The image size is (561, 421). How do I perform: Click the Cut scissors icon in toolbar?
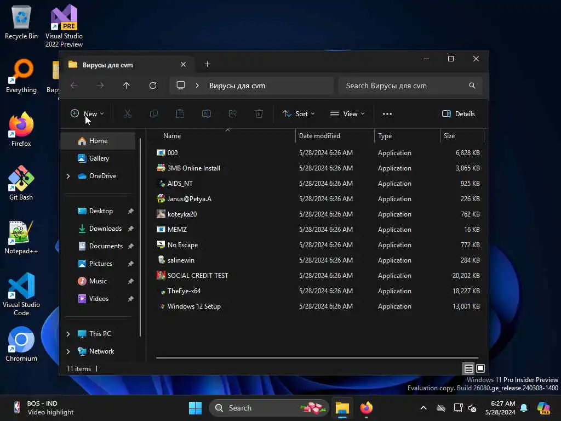[127, 114]
